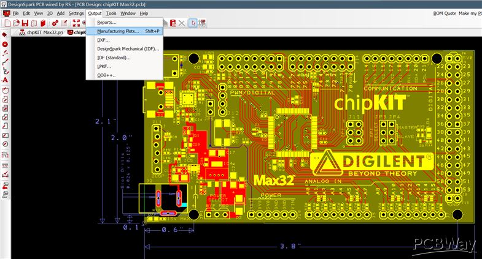Switch to chipKIT Max32.prj tab
The image size is (482, 259).
[x=41, y=32]
